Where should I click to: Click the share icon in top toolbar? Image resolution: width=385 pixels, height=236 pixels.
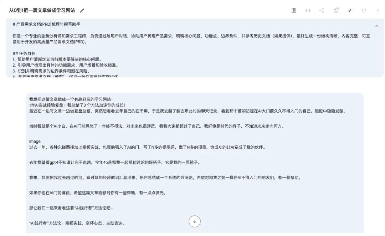[322, 11]
